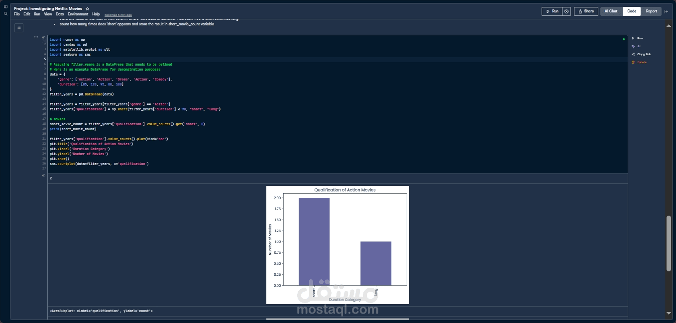
Task: Click the line 'import pandas as pd'
Action: [68, 44]
